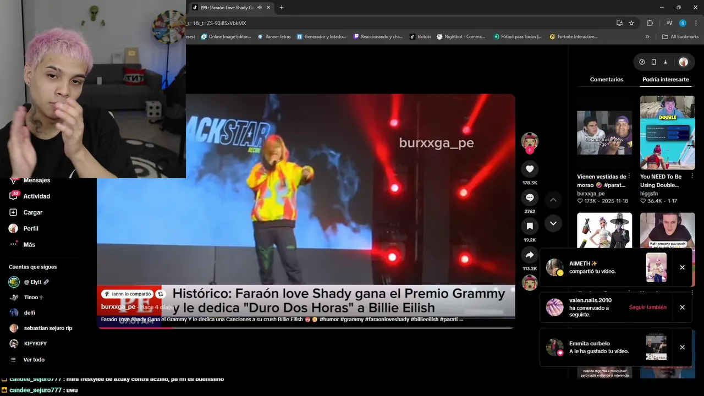Click the TikTok coins icon in the top pill
This screenshot has width=704, height=396.
642,62
